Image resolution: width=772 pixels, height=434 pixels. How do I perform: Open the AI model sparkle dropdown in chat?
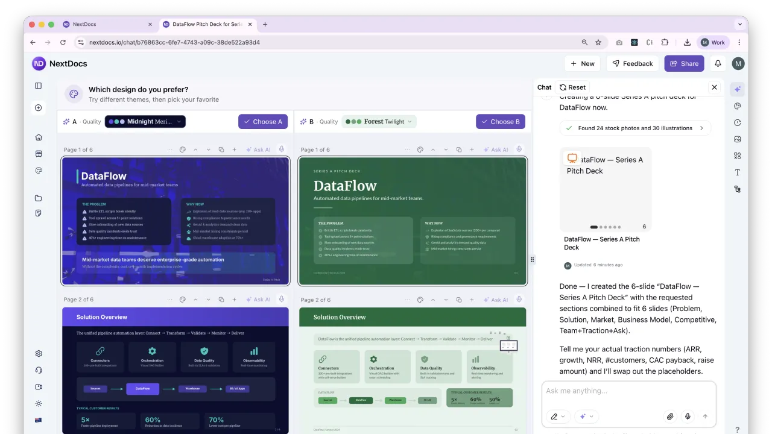coord(587,417)
